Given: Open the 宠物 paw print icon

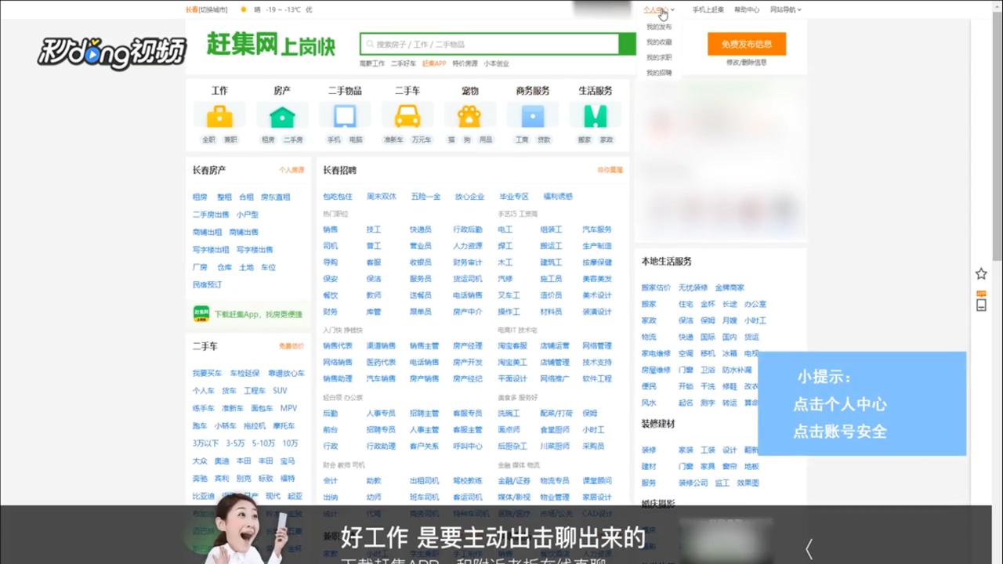Looking at the screenshot, I should tap(470, 116).
